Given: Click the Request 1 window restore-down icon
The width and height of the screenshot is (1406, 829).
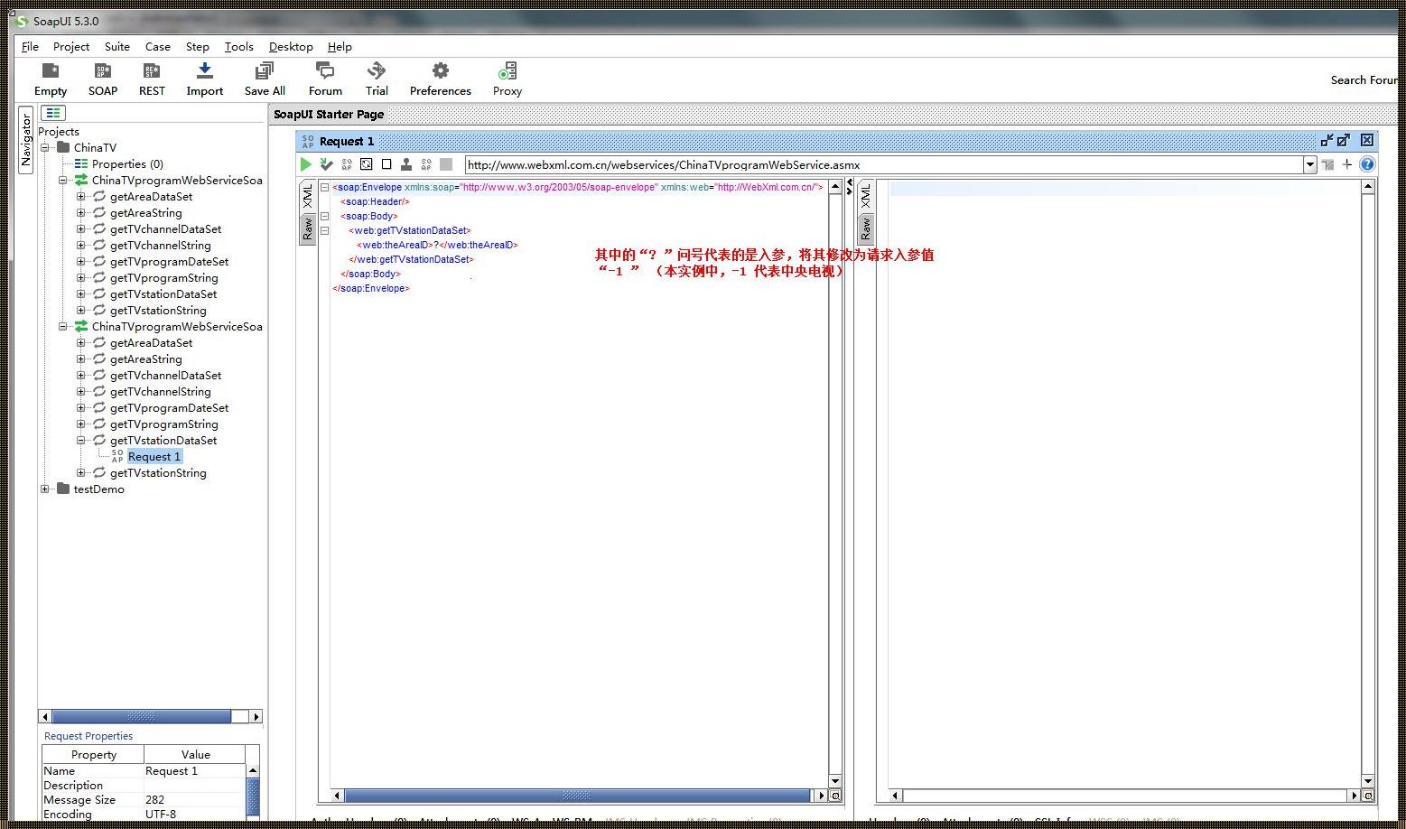Looking at the screenshot, I should [1327, 140].
